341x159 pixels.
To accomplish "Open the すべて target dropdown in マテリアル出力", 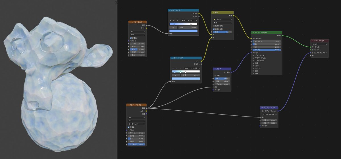I will pos(320,44).
